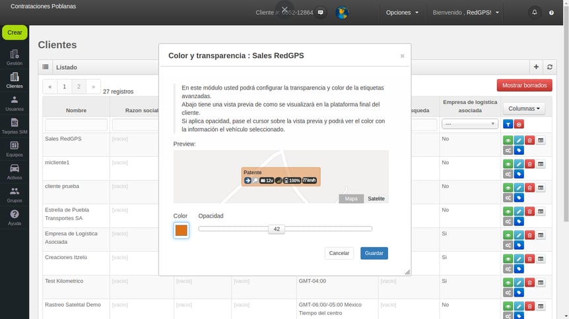The width and height of the screenshot is (569, 319).
Task: Click the Patente label preview
Action: [281, 177]
